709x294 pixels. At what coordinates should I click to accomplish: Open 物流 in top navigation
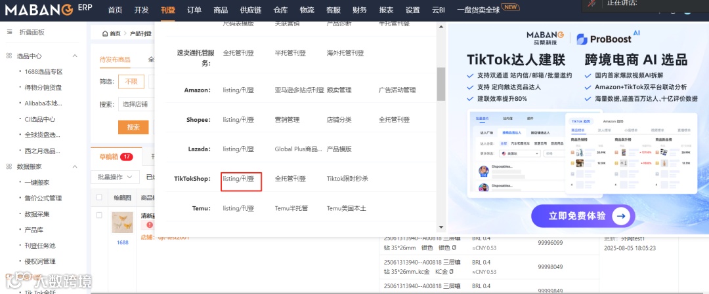307,10
